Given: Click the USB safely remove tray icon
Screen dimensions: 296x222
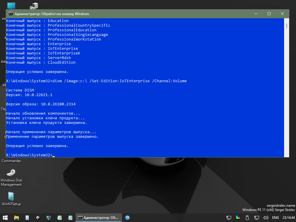Looking at the screenshot, I should (247, 217).
